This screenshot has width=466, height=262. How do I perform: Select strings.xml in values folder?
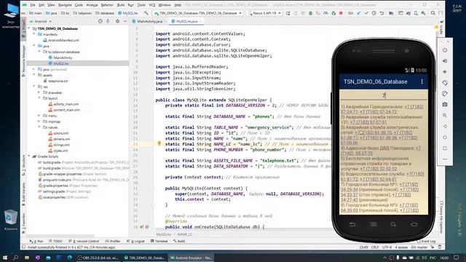pos(59,145)
